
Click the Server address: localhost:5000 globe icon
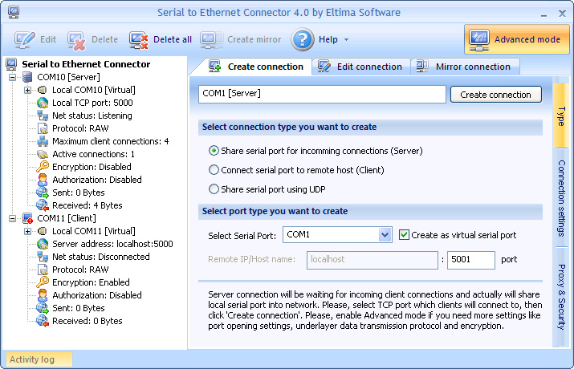tap(43, 244)
